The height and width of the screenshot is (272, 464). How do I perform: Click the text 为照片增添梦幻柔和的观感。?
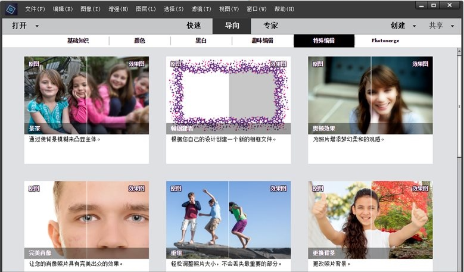coord(348,139)
